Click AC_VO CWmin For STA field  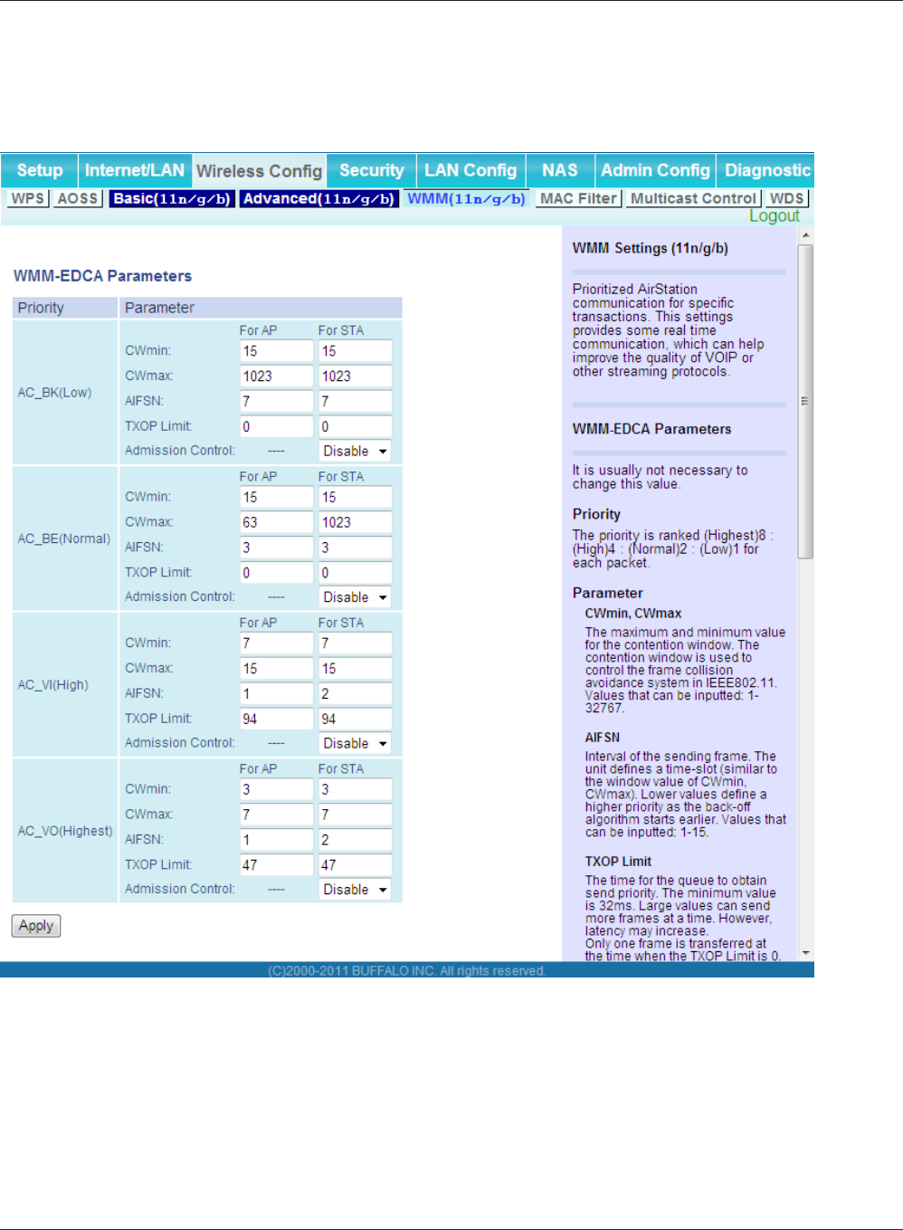click(x=356, y=789)
